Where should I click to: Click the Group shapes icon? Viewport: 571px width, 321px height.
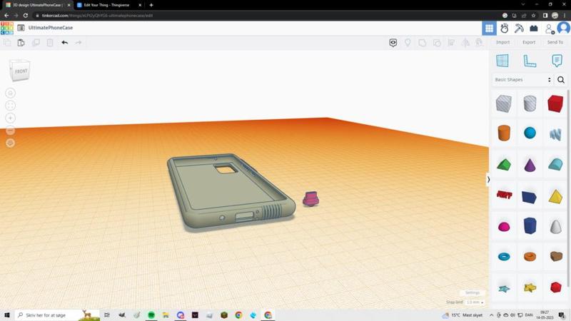click(422, 43)
